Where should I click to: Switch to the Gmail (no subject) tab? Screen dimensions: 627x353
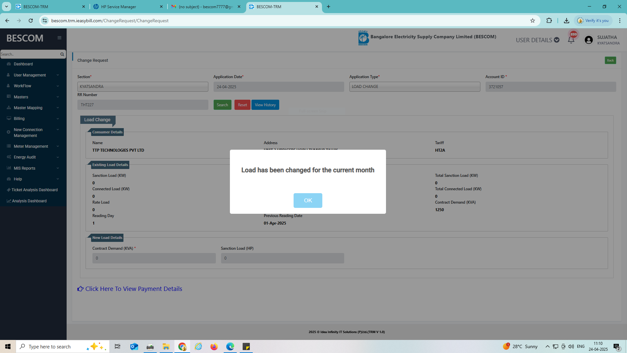point(206,7)
